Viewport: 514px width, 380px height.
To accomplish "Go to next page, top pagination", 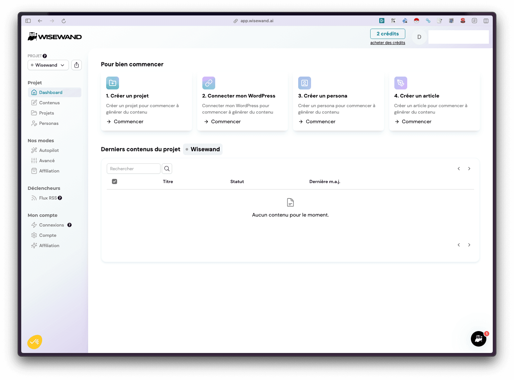I will pyautogui.click(x=469, y=169).
